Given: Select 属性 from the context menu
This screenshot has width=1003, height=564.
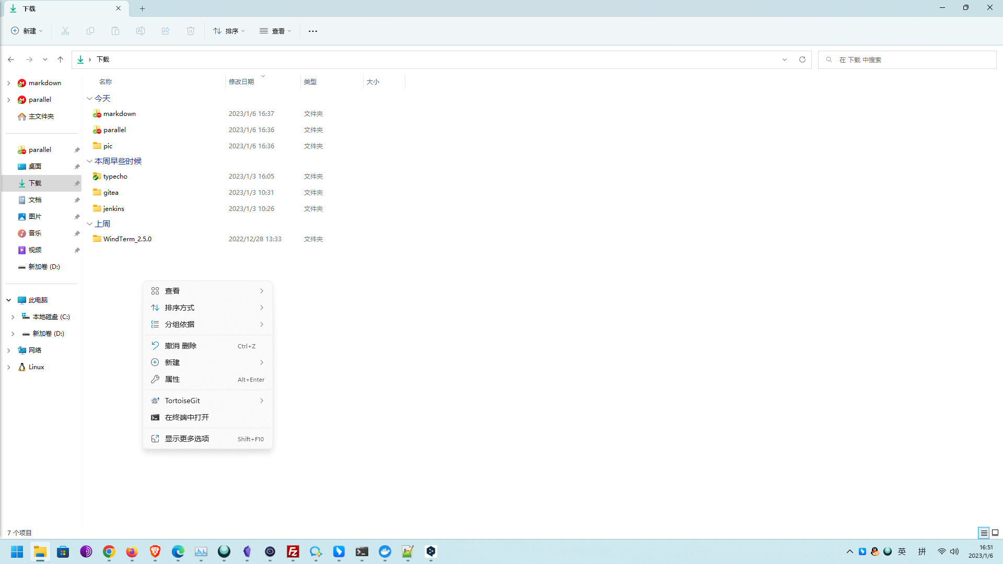Looking at the screenshot, I should coord(172,379).
